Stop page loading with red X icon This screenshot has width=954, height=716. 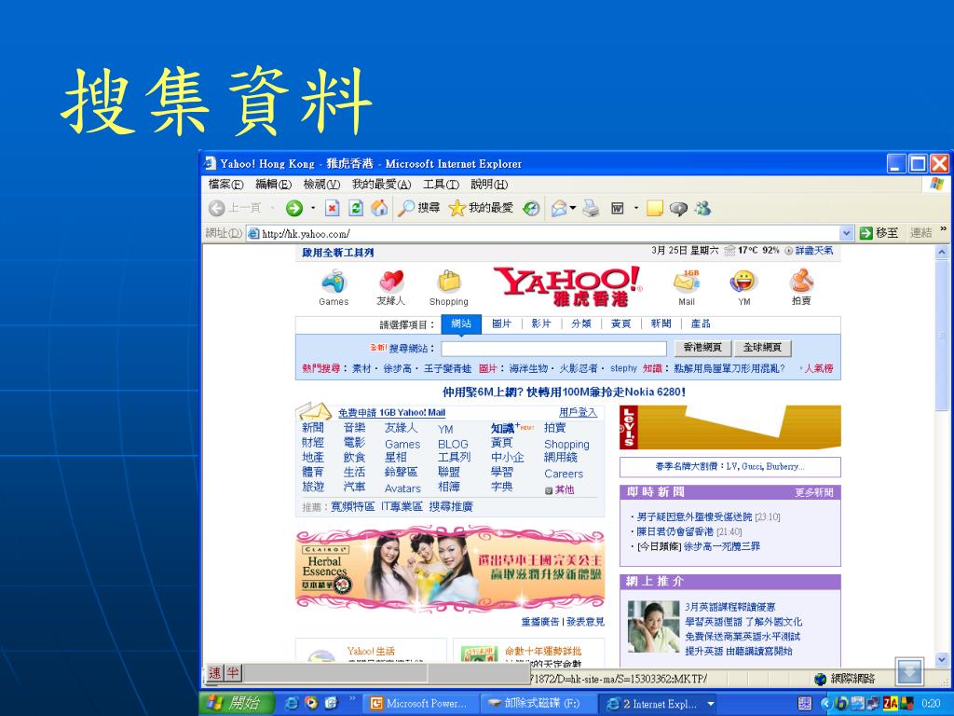(332, 208)
